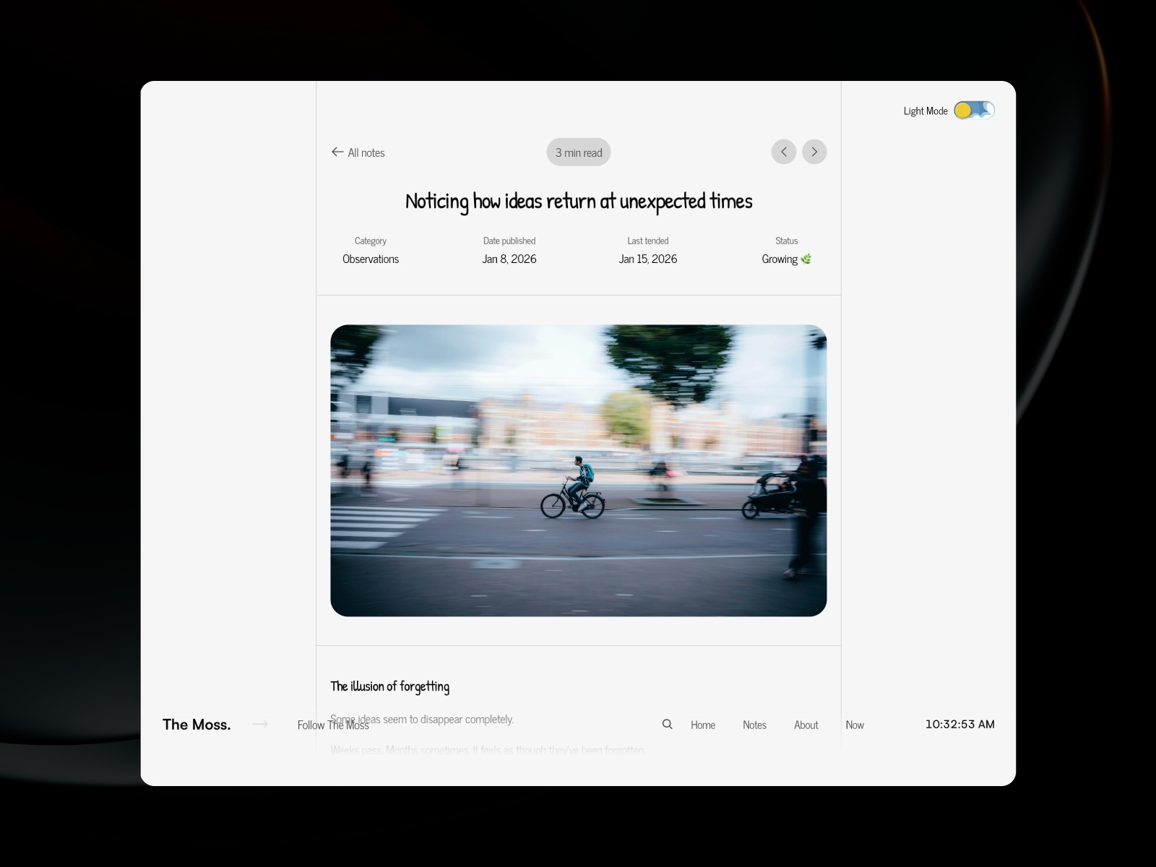The height and width of the screenshot is (867, 1156).
Task: Toggle the Light Mode switch
Action: click(974, 111)
